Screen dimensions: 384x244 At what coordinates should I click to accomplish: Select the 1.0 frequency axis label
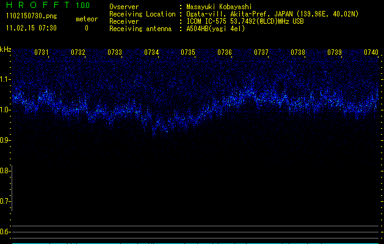[x=5, y=110]
